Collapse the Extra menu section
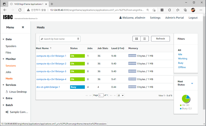Image resolution: width=206 pixels, height=126 pixels. pos(4,98)
